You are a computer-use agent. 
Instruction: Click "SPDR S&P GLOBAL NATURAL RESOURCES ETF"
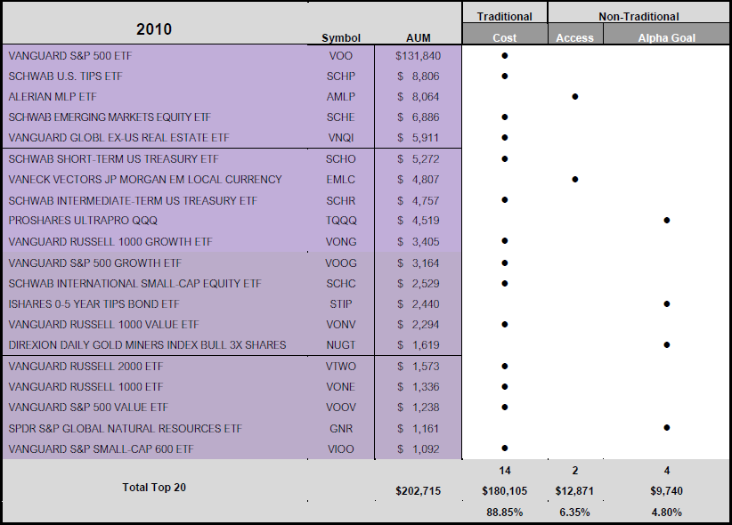[125, 429]
